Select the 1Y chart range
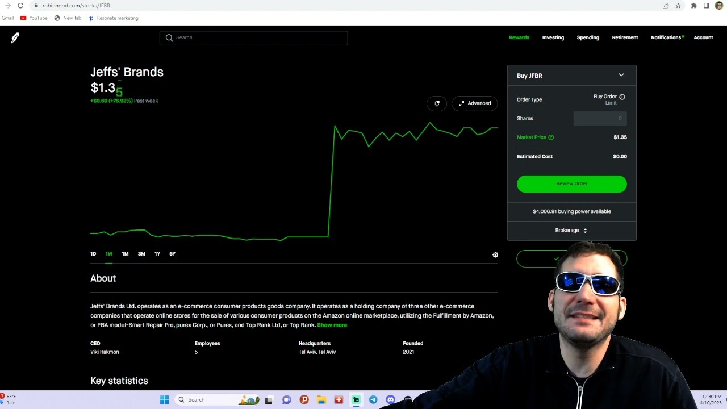727x409 pixels. pyautogui.click(x=157, y=254)
